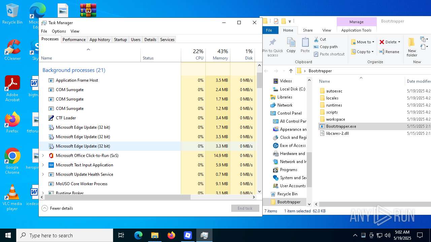The image size is (431, 242).
Task: Switch to Details tab
Action: pyautogui.click(x=150, y=40)
